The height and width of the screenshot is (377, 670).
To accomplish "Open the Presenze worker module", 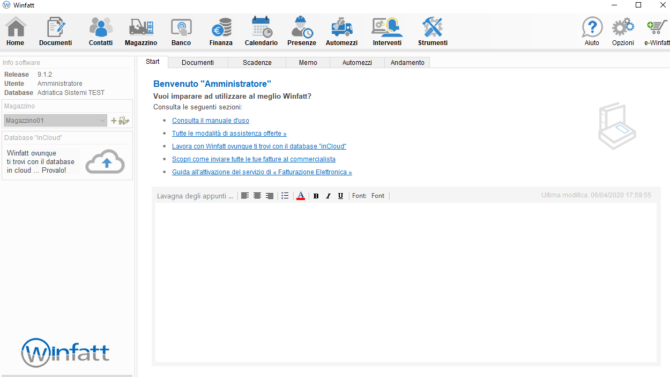I will coord(302,31).
